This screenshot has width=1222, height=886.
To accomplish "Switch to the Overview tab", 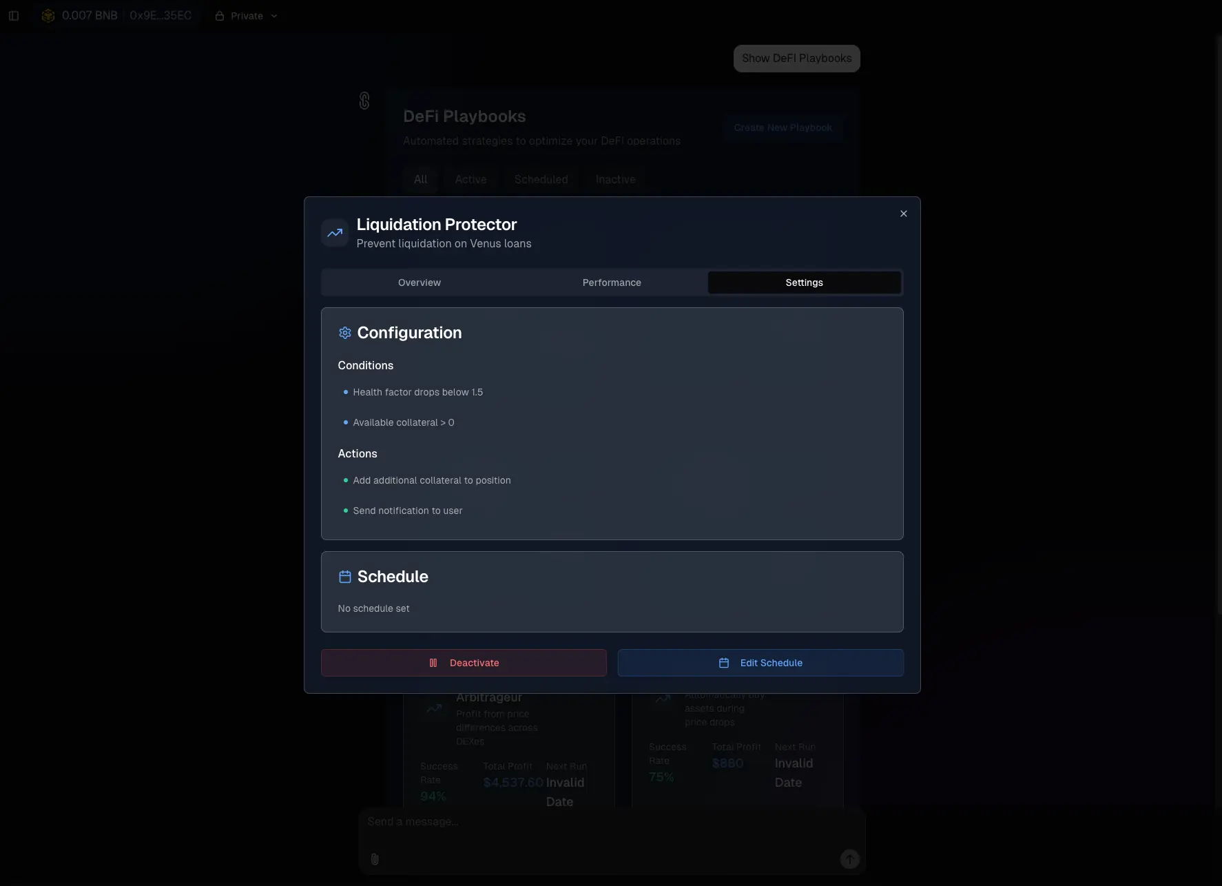I will 420,282.
